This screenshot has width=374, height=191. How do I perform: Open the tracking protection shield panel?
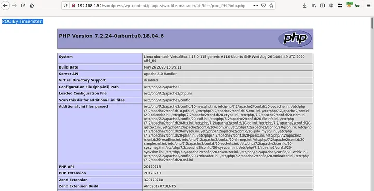point(66,6)
